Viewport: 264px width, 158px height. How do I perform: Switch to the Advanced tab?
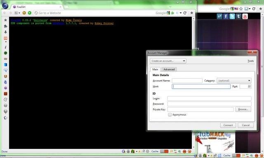169,69
